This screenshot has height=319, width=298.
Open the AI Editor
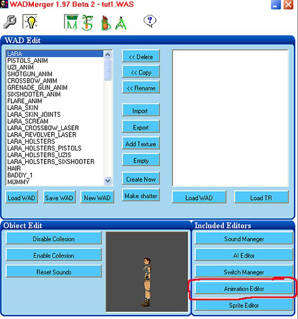(244, 255)
